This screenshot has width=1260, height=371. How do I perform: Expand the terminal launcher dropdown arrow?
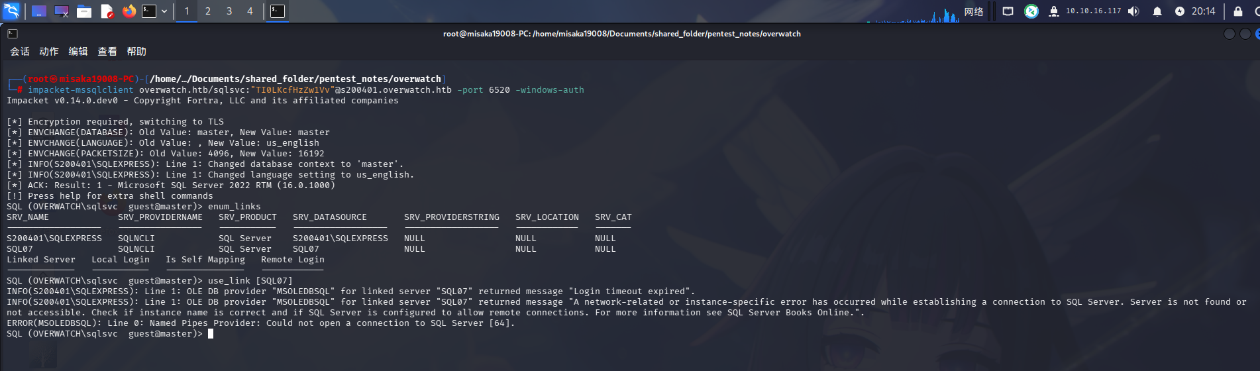tap(164, 11)
